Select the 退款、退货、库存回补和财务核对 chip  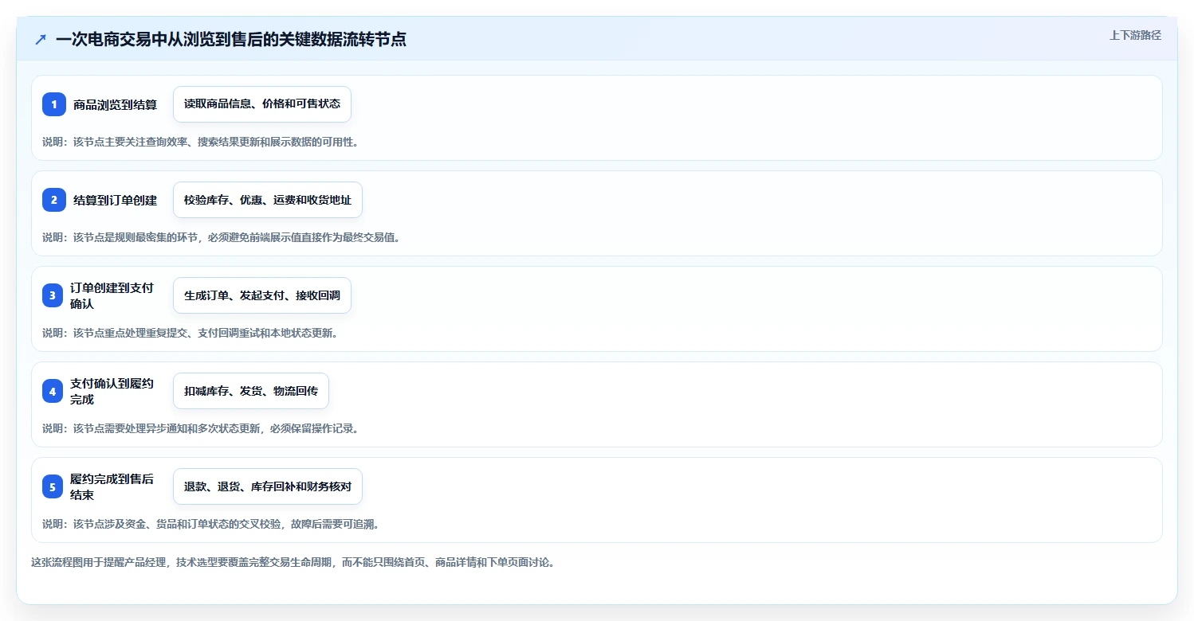pos(268,486)
